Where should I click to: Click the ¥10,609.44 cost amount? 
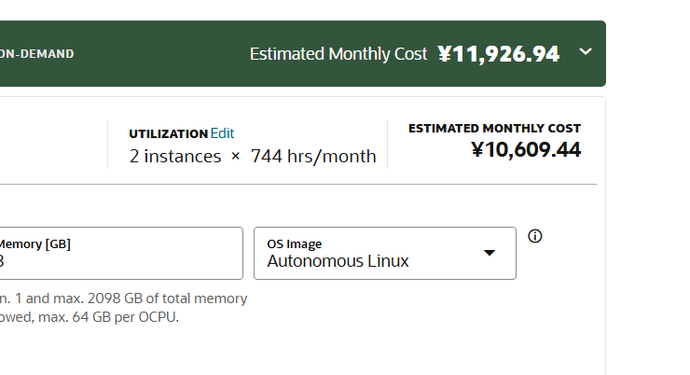(x=526, y=149)
